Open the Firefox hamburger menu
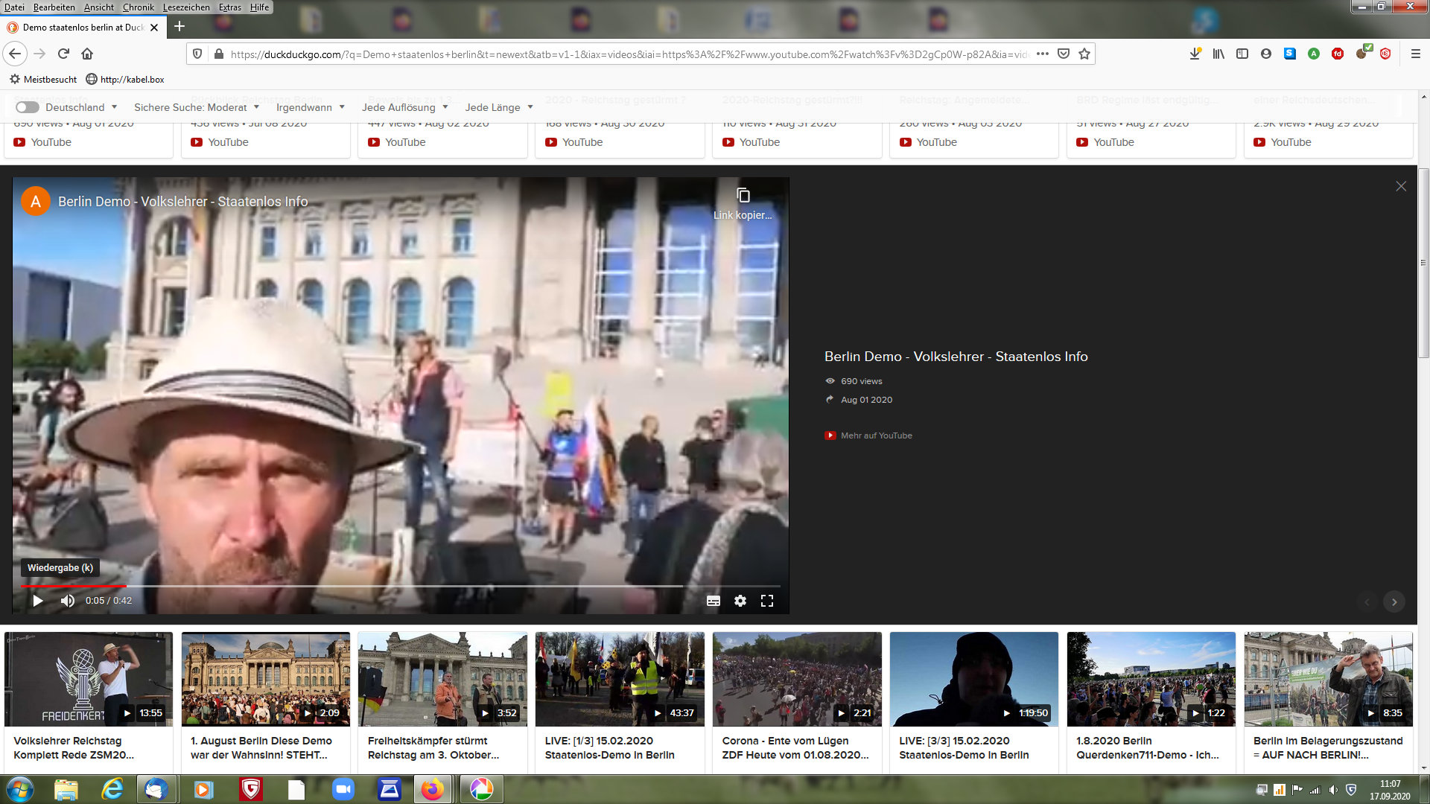The image size is (1430, 804). 1415,54
